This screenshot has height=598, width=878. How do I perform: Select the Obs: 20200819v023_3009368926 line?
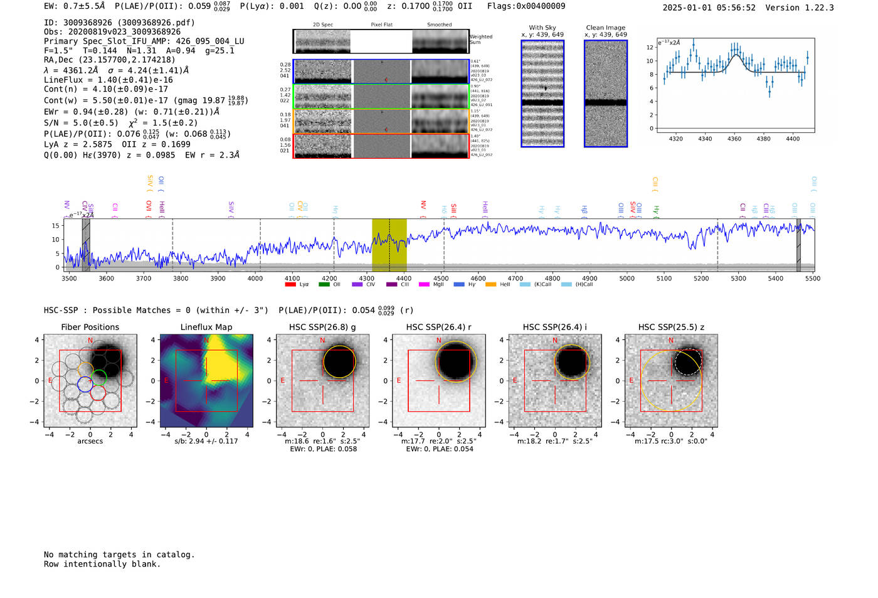[x=112, y=32]
